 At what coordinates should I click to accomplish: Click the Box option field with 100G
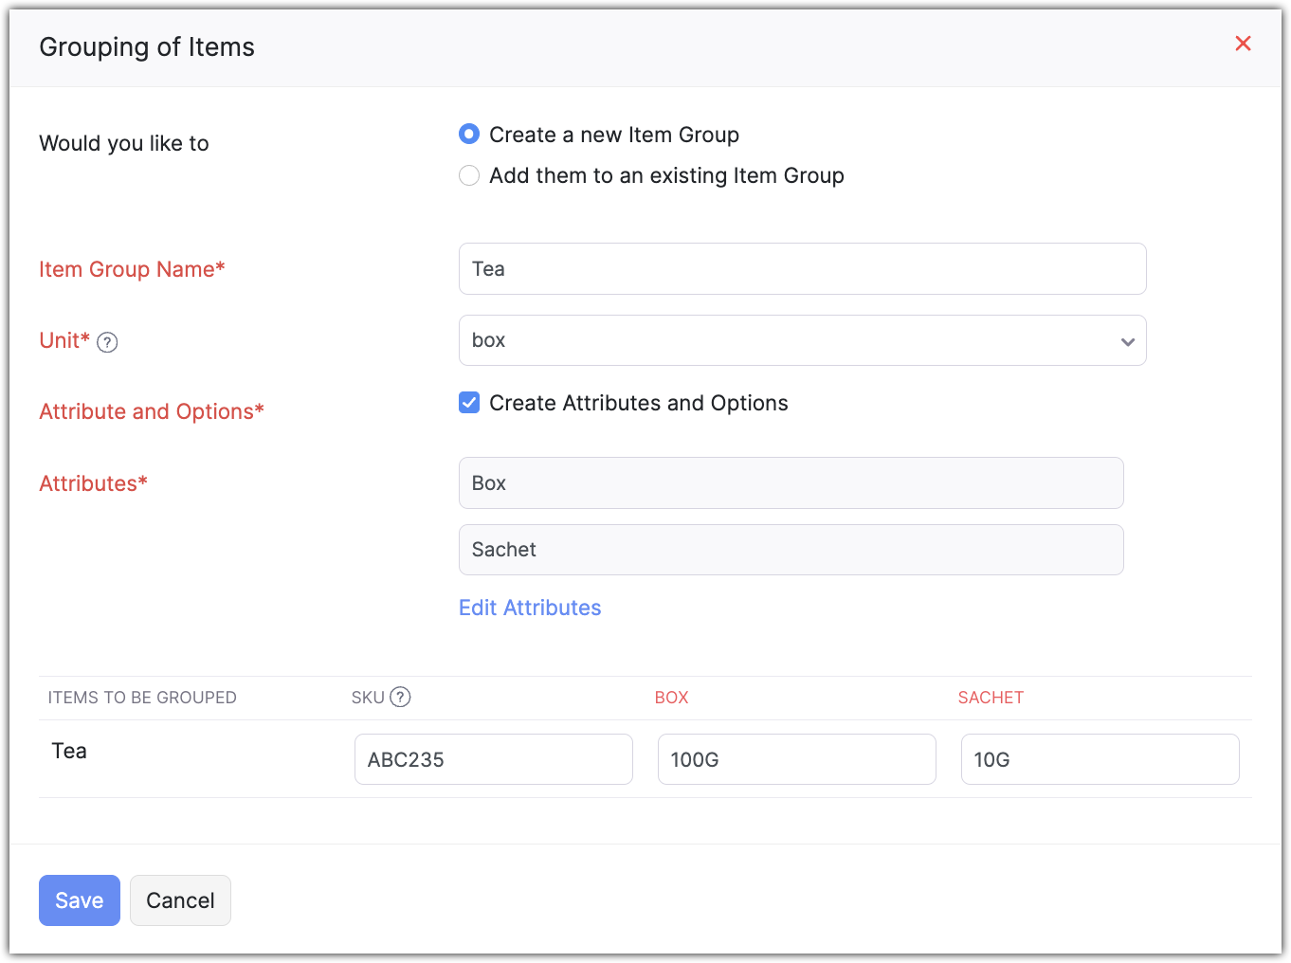796,759
